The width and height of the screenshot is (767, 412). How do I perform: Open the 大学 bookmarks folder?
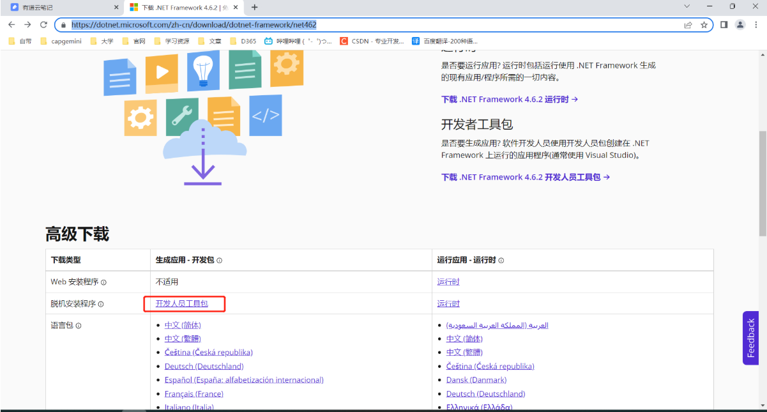(x=102, y=41)
